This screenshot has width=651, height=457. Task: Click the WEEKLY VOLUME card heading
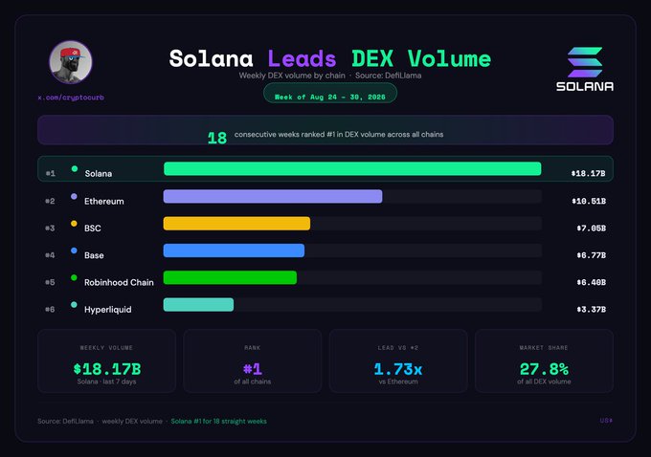(x=106, y=348)
